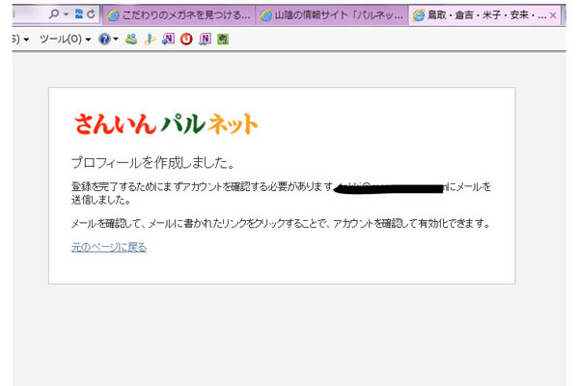The image size is (579, 386).
Task: Click the さんいんパルネット logo
Action: click(166, 124)
